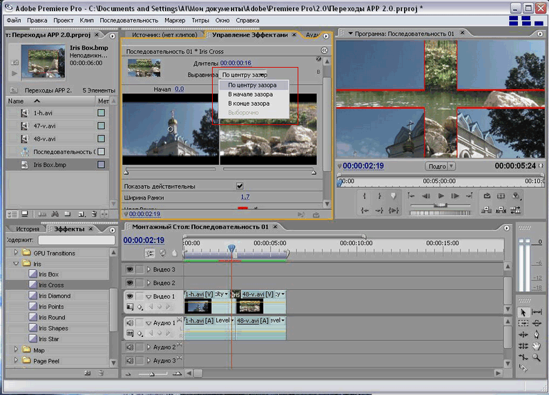The image size is (549, 395).
Task: Click the Extract button in Program monitor
Action: pyautogui.click(x=501, y=210)
